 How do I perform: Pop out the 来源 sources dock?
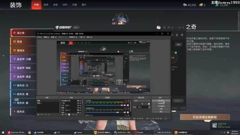[83, 97]
